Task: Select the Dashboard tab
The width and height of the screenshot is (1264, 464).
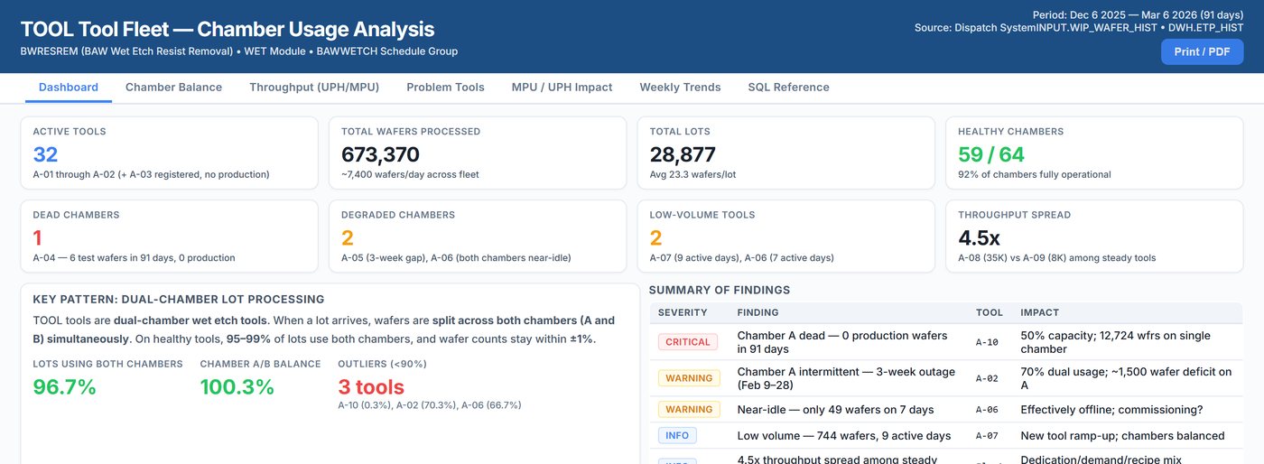Action: [x=69, y=87]
